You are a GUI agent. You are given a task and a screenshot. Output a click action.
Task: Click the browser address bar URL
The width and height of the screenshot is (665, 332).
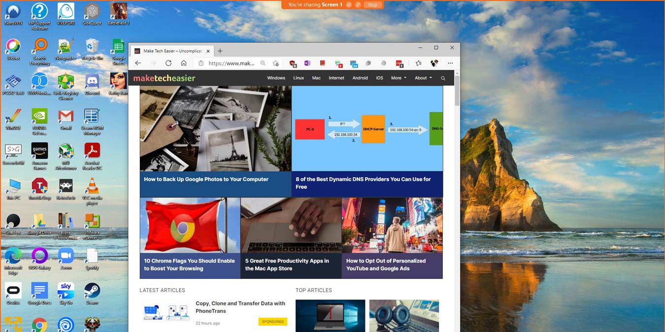coord(232,63)
